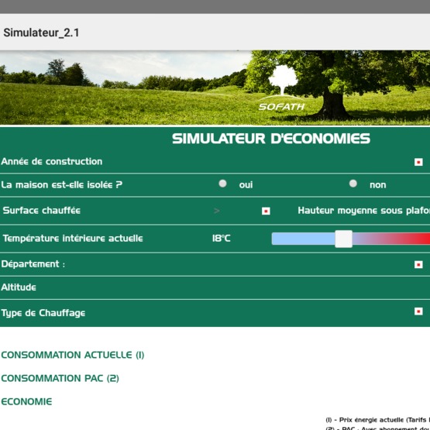Open the Type de Chauffage dropdown
The image size is (430, 430).
(418, 311)
